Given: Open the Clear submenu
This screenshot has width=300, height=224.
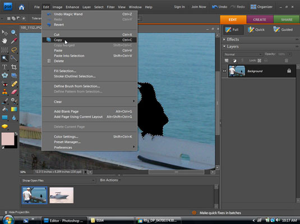Looking at the screenshot, I should [89, 102].
